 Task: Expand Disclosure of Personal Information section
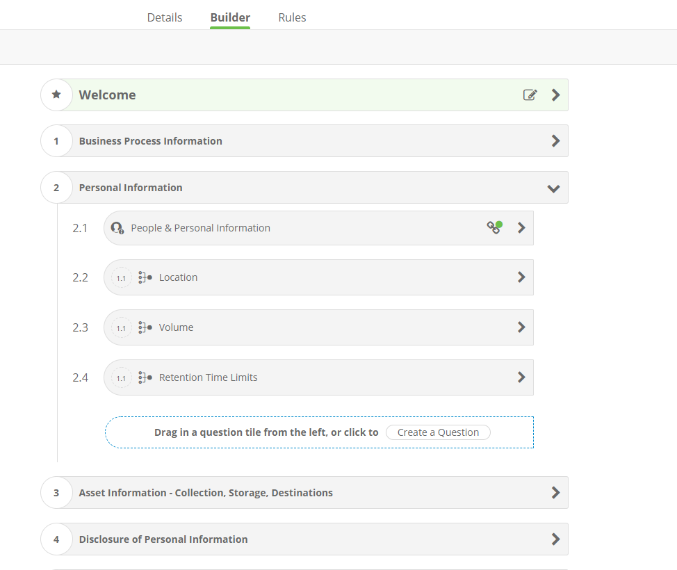point(555,539)
